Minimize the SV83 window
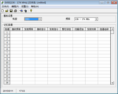Viewport: 118px width, 94px height. pos(102,3)
